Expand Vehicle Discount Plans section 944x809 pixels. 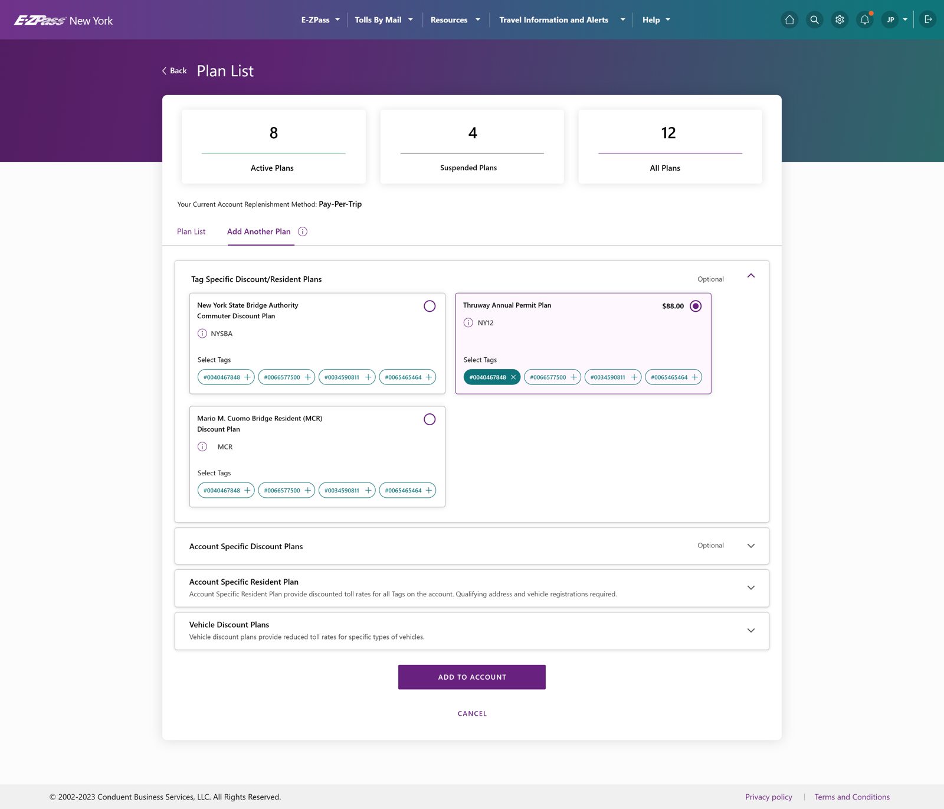pos(751,631)
